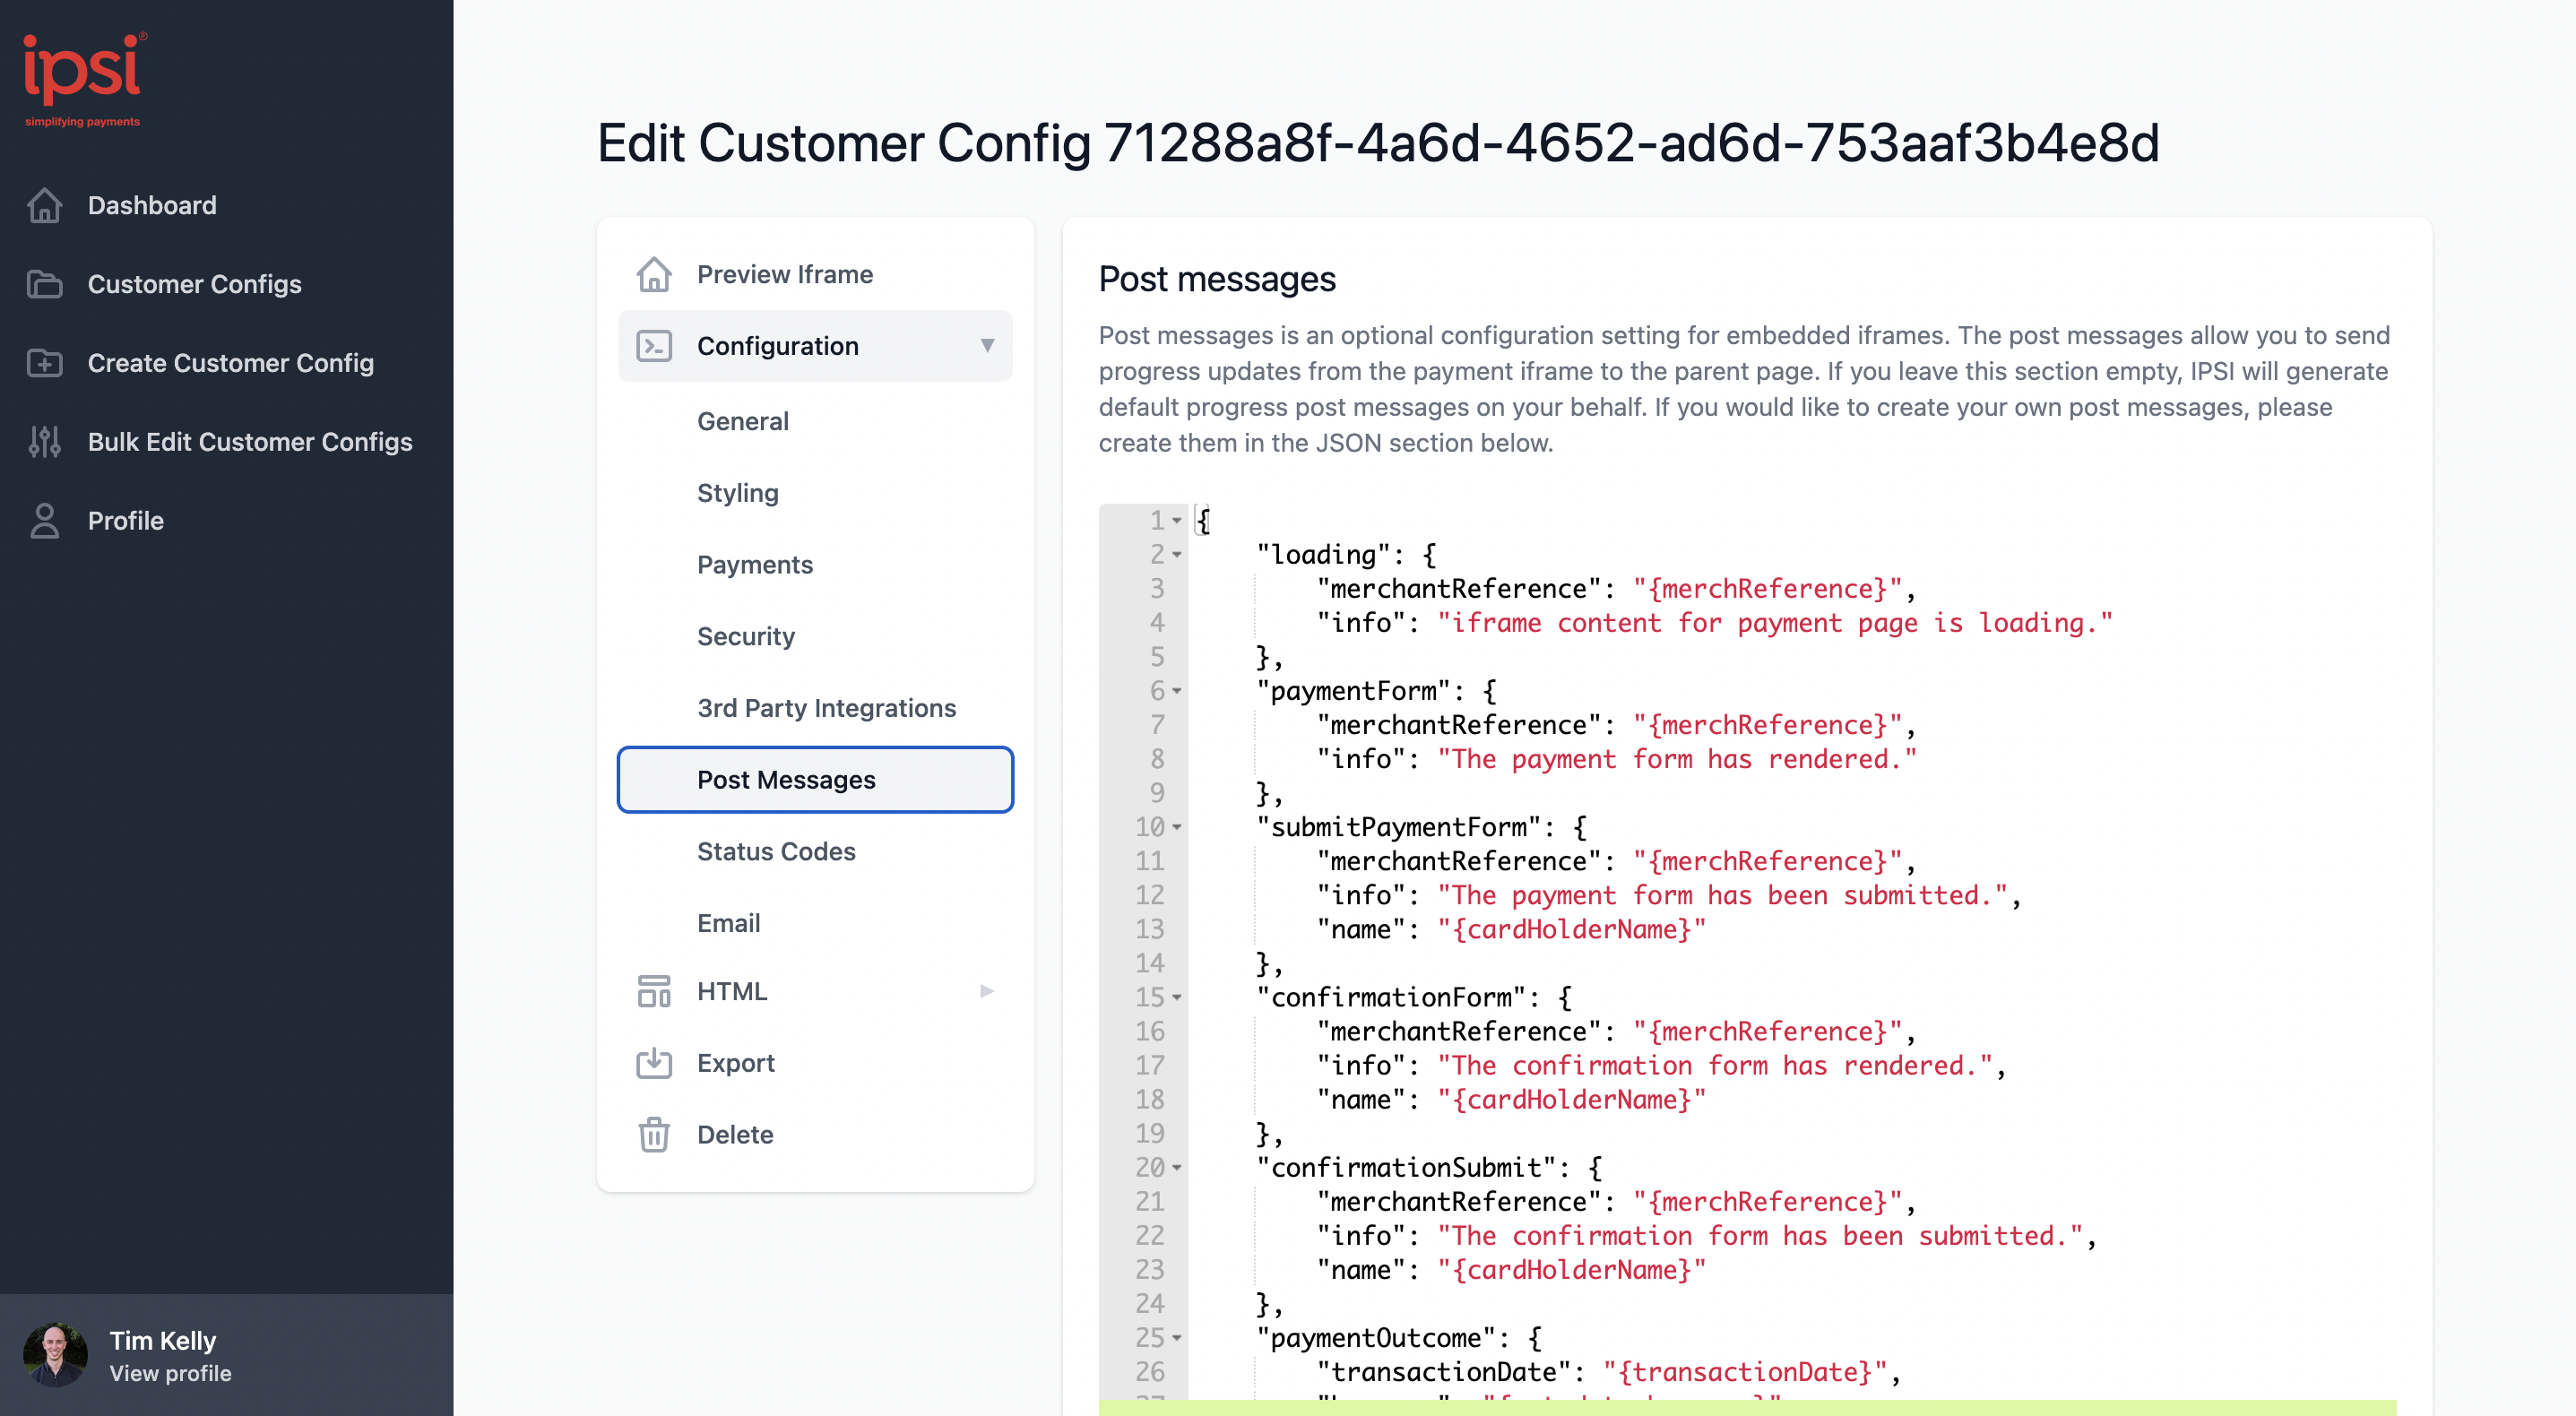Click Tim Kelly's avatar photo
The height and width of the screenshot is (1416, 2576).
(57, 1355)
